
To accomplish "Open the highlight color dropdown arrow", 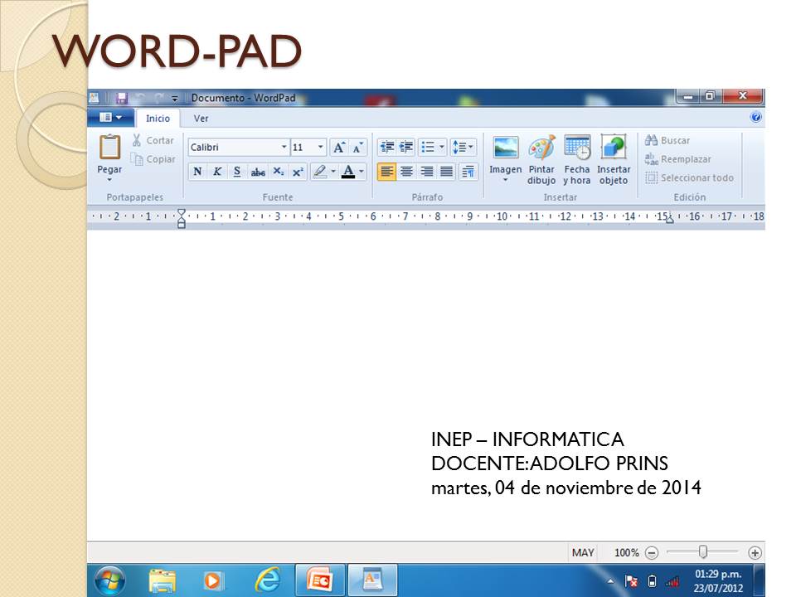I will tap(333, 172).
